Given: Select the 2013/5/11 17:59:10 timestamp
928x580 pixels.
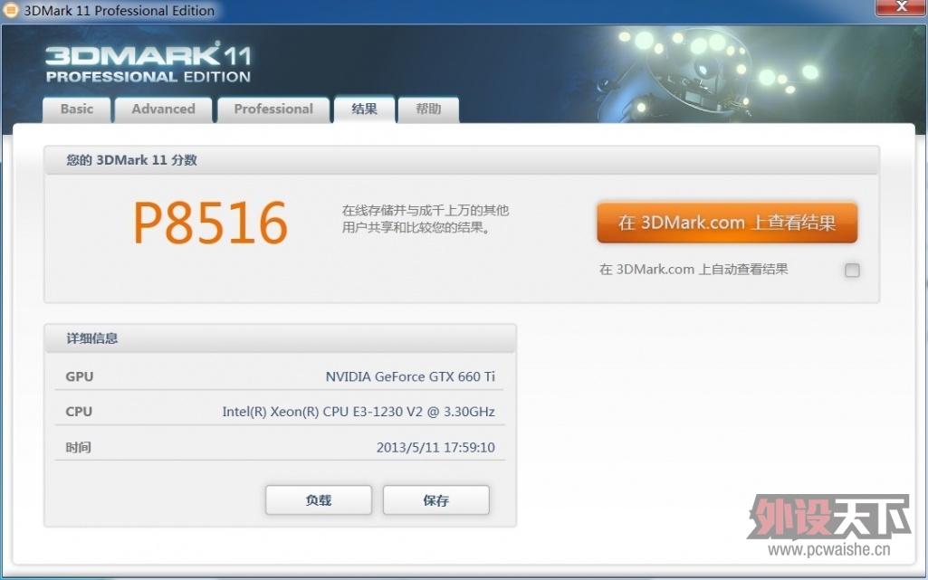Looking at the screenshot, I should point(435,448).
